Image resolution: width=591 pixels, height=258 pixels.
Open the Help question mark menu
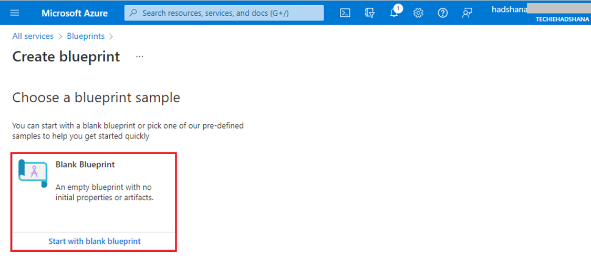tap(442, 13)
